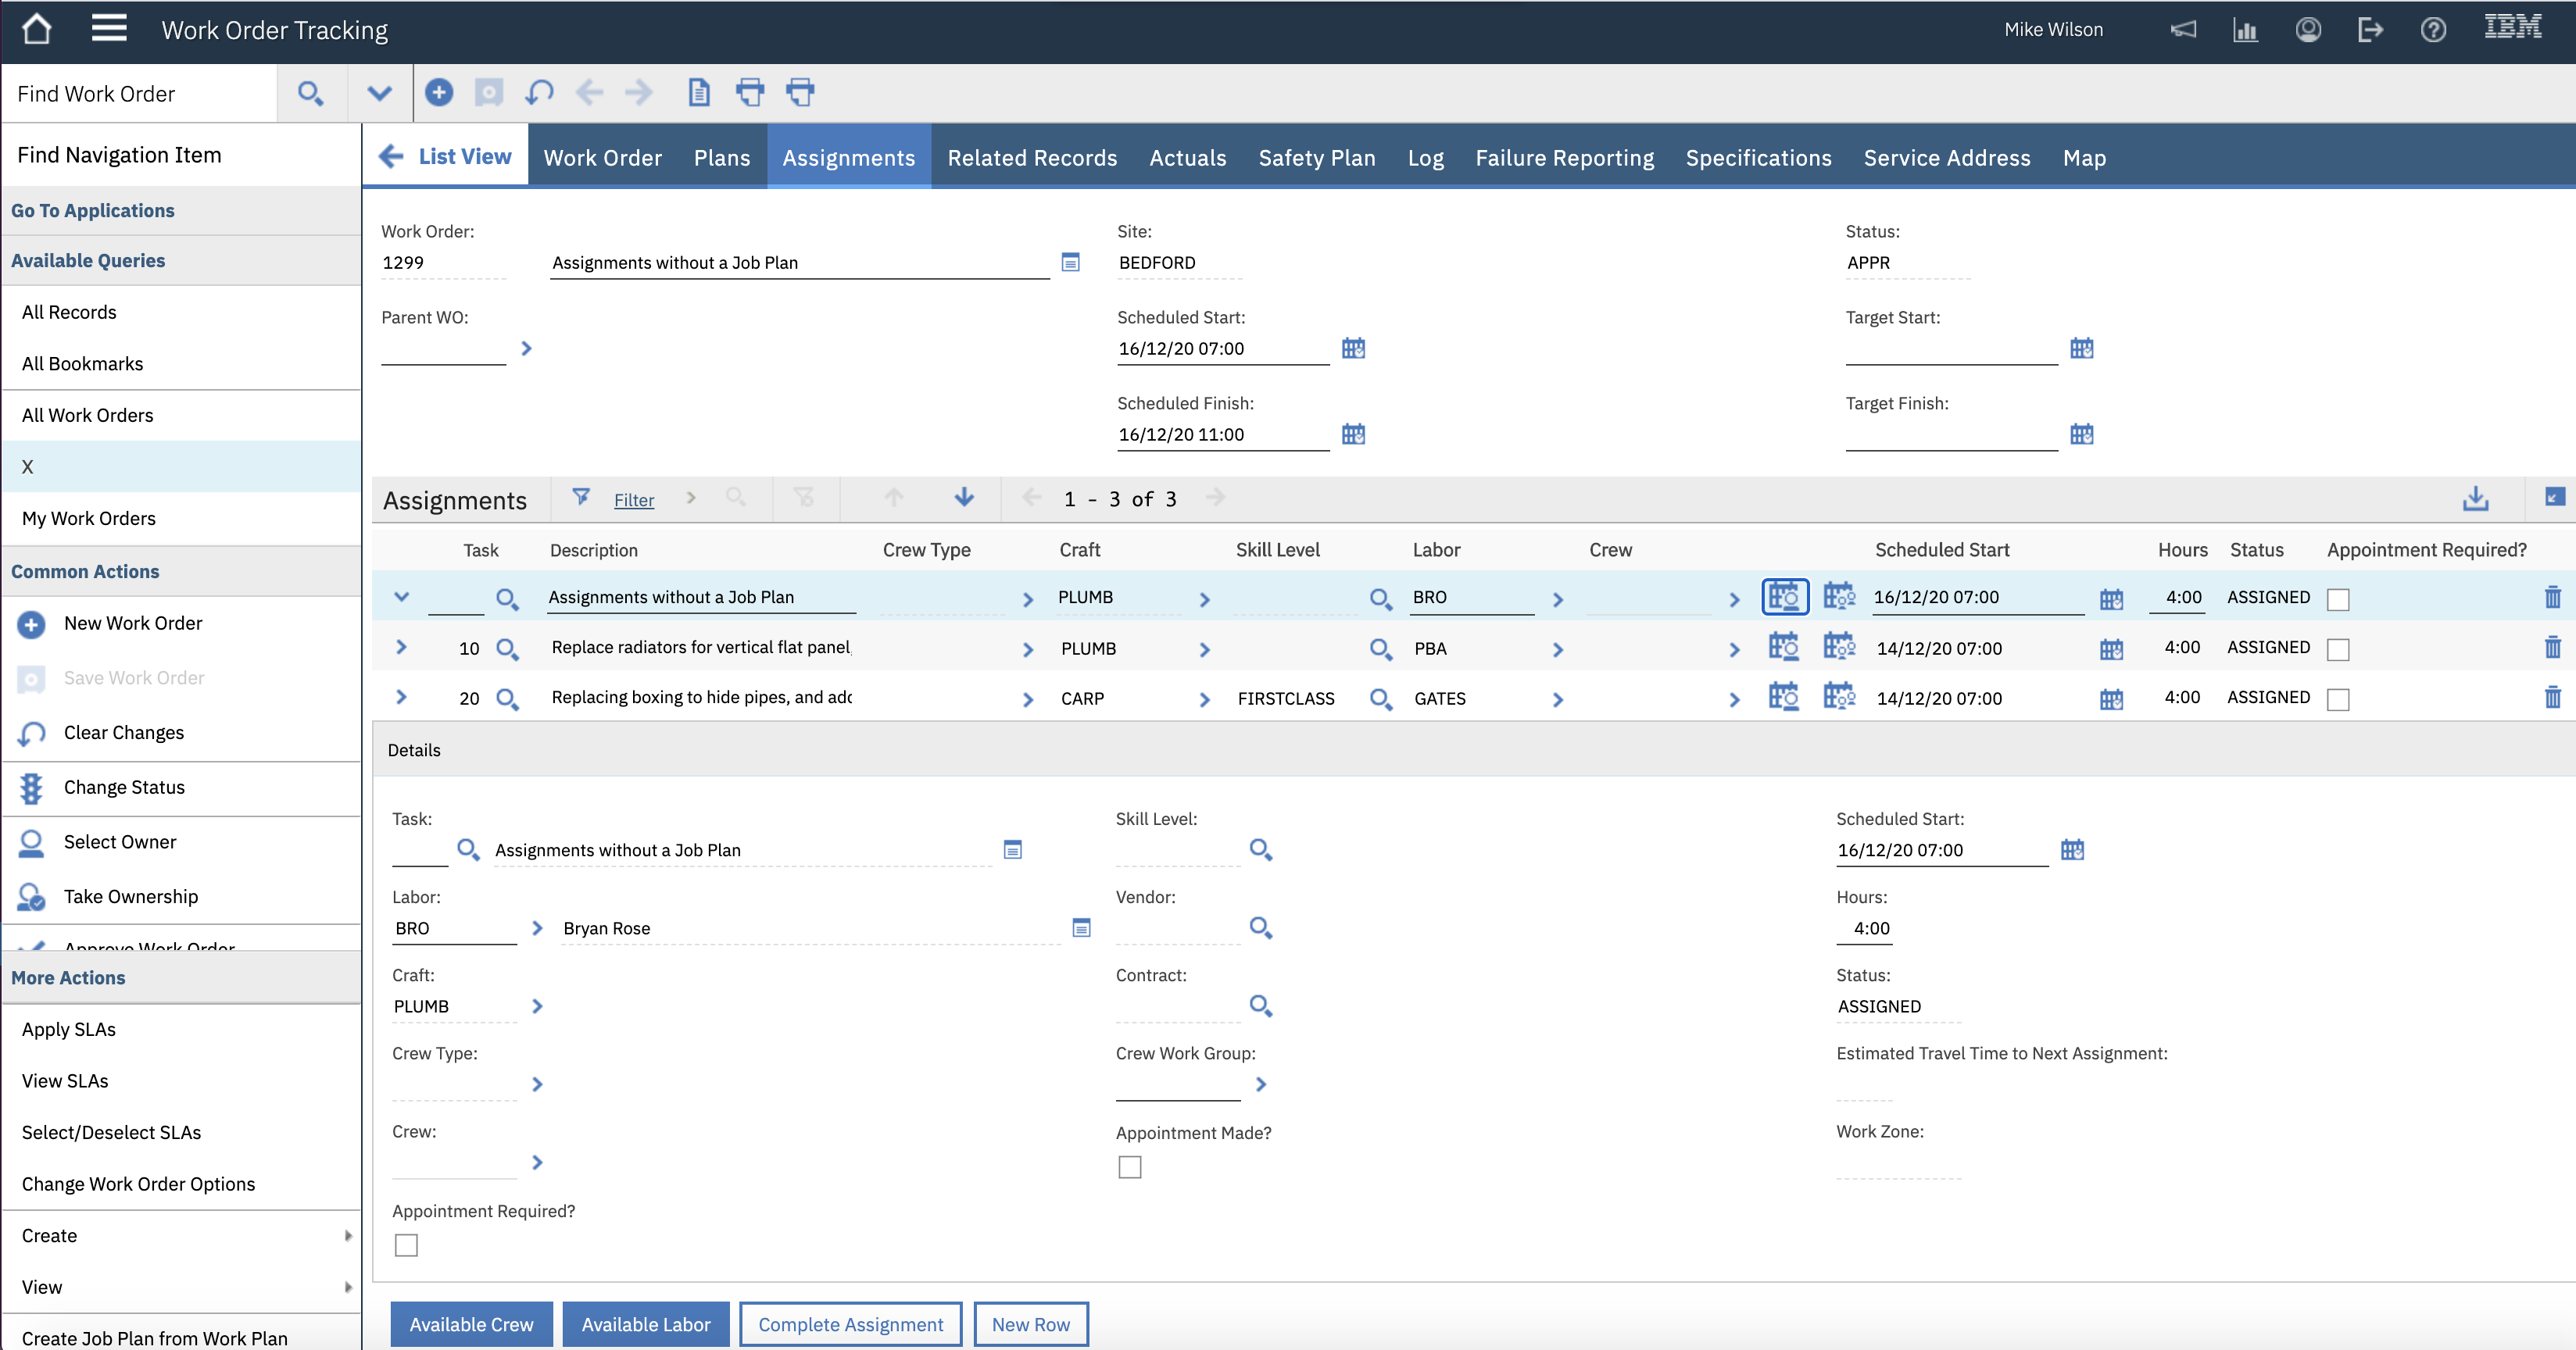Open the Actuals tab
This screenshot has height=1350, width=2576.
click(x=1187, y=158)
